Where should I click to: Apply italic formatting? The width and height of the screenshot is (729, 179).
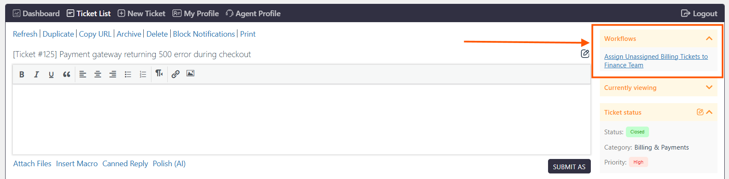click(36, 74)
